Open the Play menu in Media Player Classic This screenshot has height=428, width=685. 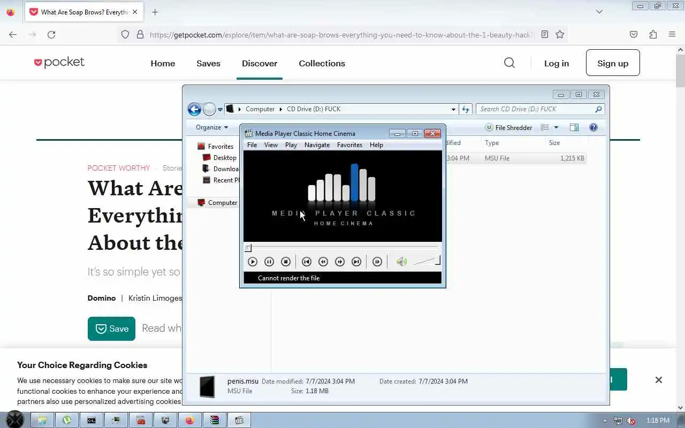[x=291, y=145]
